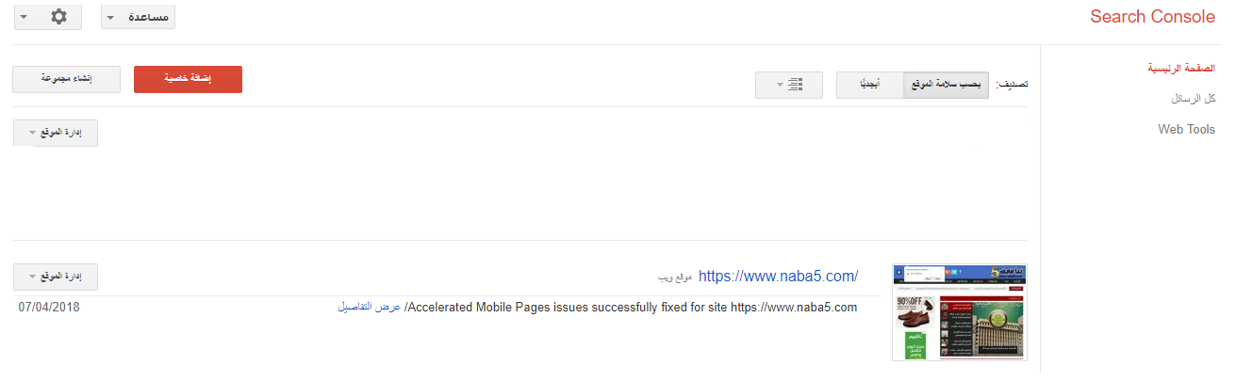This screenshot has height=381, width=1236.
Task: Click the Search Console logo text
Action: point(1152,17)
